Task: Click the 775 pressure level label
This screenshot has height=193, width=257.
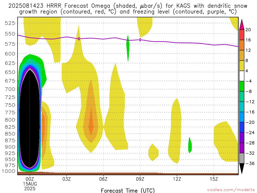Action: (10, 112)
